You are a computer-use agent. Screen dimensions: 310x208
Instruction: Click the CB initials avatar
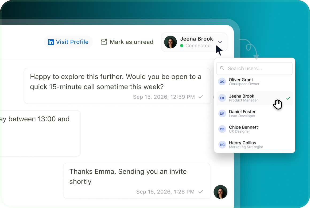[222, 129]
